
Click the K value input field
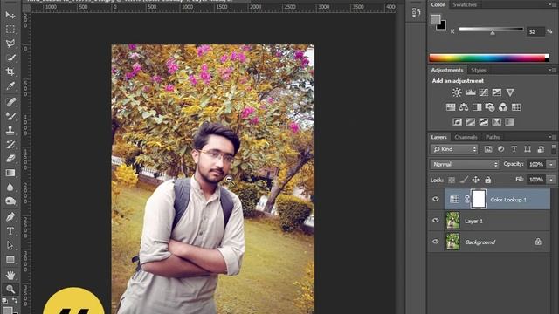(x=535, y=31)
